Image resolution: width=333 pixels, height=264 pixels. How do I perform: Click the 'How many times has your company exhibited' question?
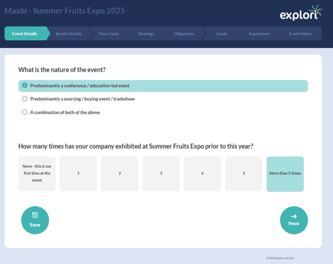[x=136, y=146]
